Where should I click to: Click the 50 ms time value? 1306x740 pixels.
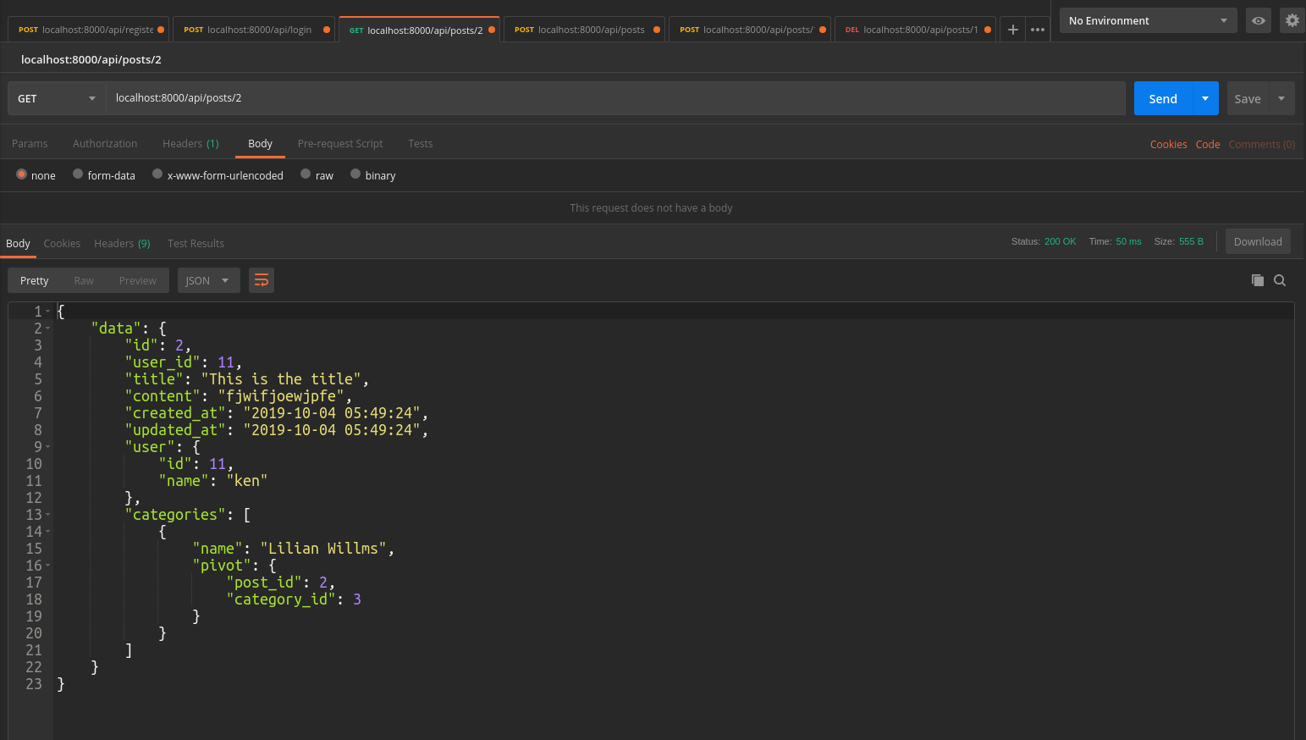coord(1128,242)
